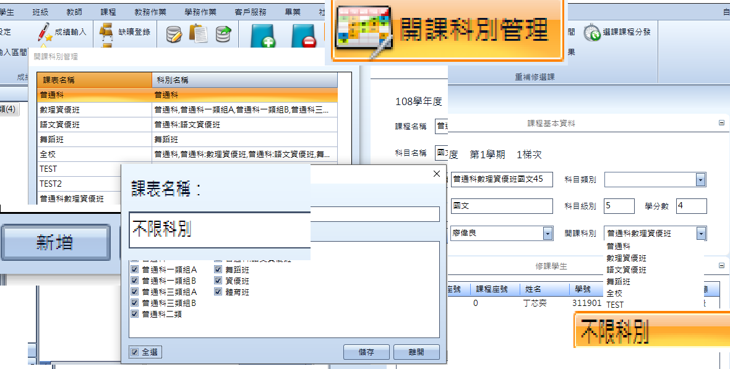
Task: Open the 科目類別 dropdown
Action: tap(700, 180)
